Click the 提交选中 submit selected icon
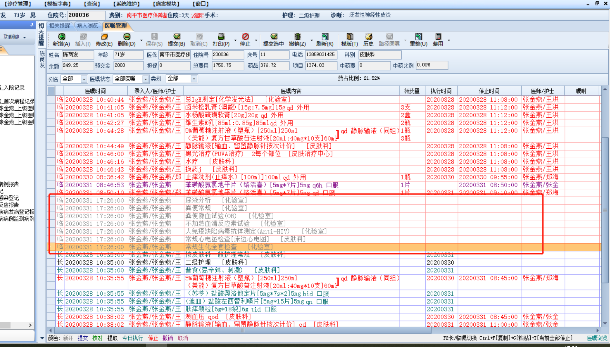 274,37
